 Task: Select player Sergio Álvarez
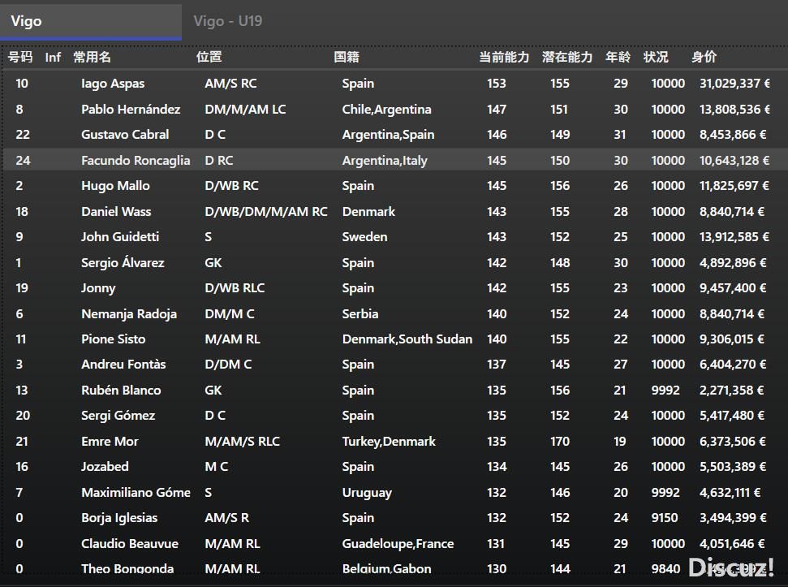click(x=123, y=262)
